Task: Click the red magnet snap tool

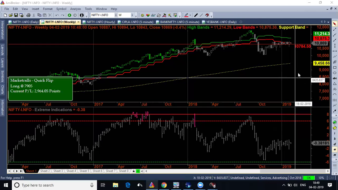Action: (207, 15)
